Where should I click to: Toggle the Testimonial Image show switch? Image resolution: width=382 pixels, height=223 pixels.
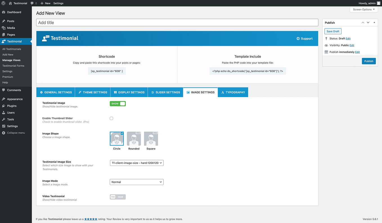(118, 103)
